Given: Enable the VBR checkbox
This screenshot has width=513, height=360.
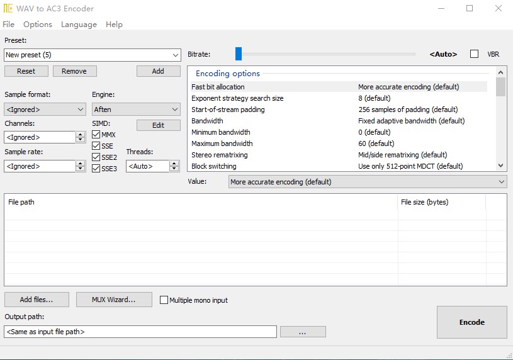Looking at the screenshot, I should [x=474, y=54].
